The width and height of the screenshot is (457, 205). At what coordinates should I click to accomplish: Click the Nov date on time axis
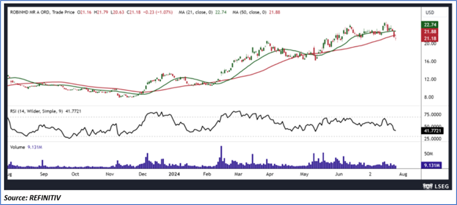[x=109, y=175]
